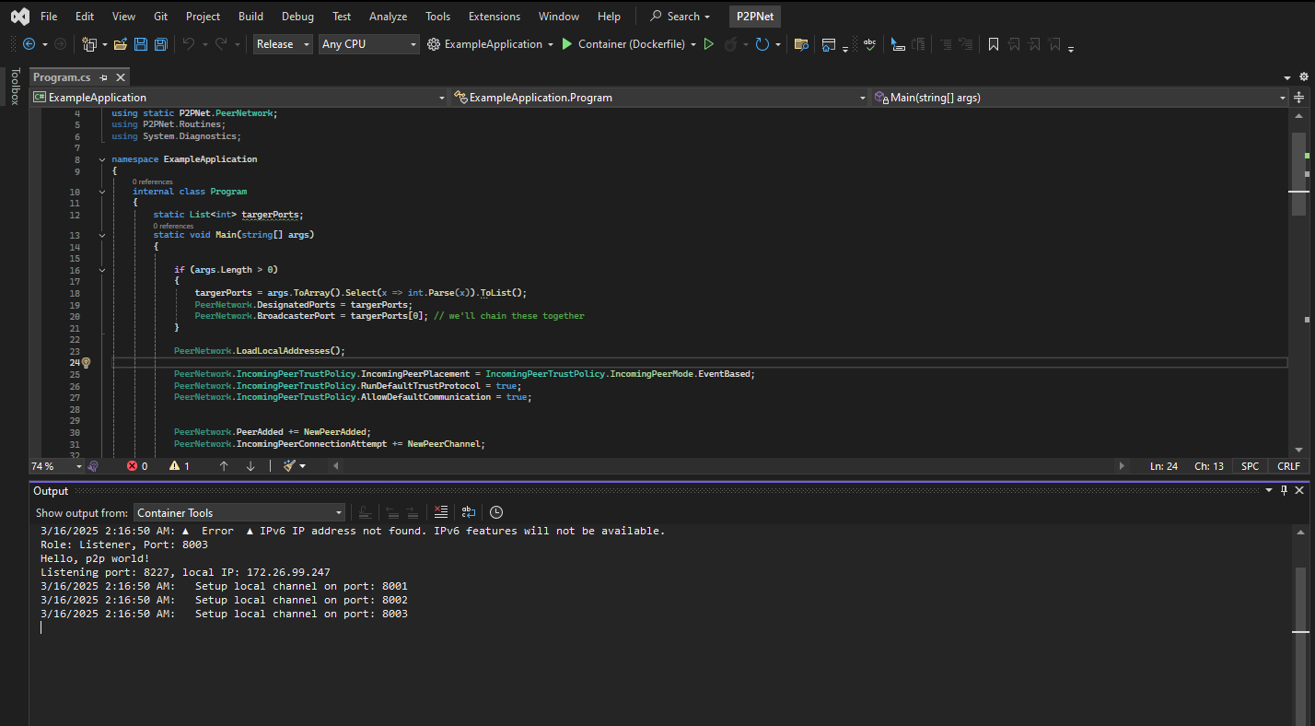Click the lightbulb quick actions icon
Screen dimensions: 1315x726
tap(86, 363)
